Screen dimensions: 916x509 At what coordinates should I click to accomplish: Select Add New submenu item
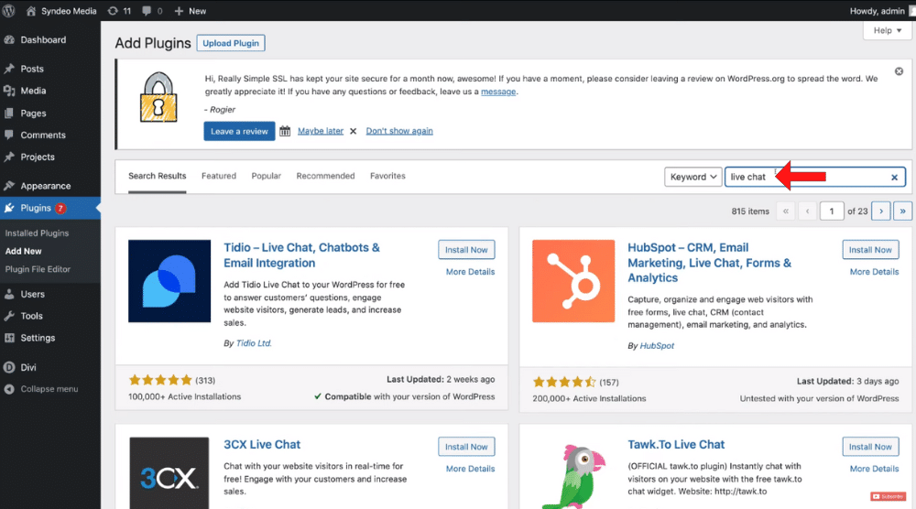24,251
